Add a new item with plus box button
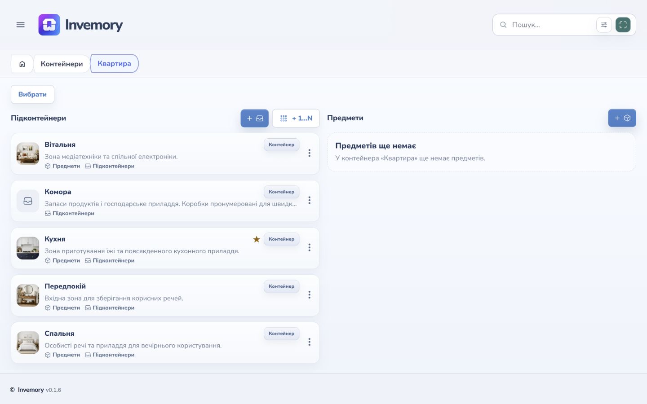Viewport: 647px width, 404px height. point(622,118)
